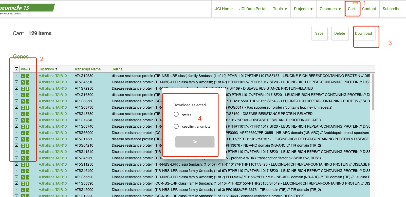The width and height of the screenshot is (406, 197).
Task: Click the Transcript Name column header
Action: tap(87, 69)
